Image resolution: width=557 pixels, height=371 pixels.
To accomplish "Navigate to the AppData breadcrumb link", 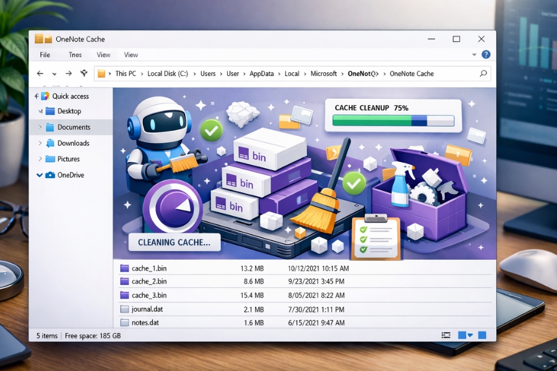I will click(x=261, y=74).
